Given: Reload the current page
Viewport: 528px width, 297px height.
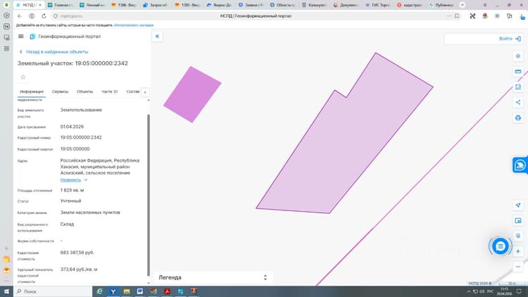Looking at the screenshot, I should [x=44, y=15].
